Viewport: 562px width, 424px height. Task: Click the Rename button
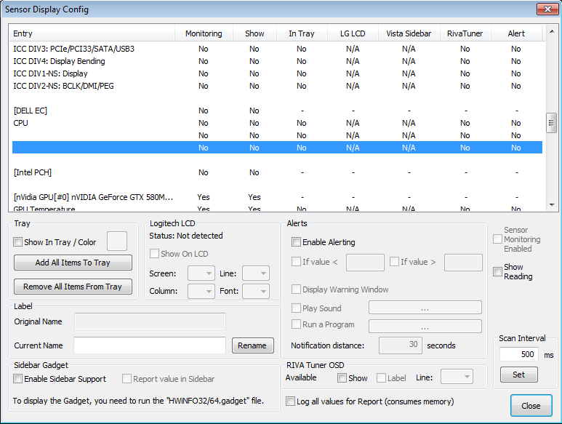point(253,345)
